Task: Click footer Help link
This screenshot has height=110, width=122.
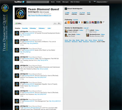Action: click(x=70, y=40)
